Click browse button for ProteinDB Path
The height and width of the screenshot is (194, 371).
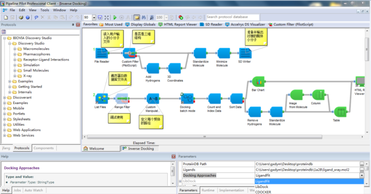[362, 164]
